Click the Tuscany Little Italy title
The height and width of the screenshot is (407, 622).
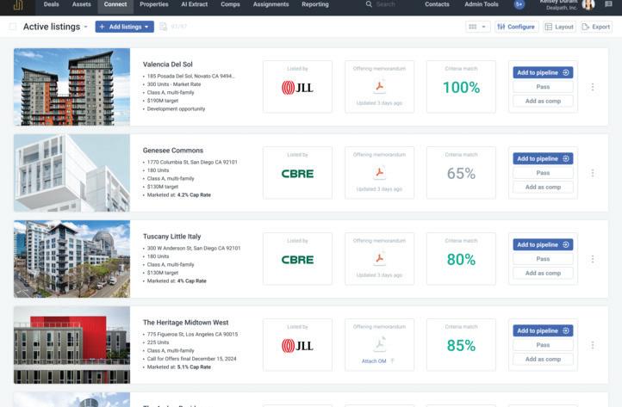pos(171,236)
